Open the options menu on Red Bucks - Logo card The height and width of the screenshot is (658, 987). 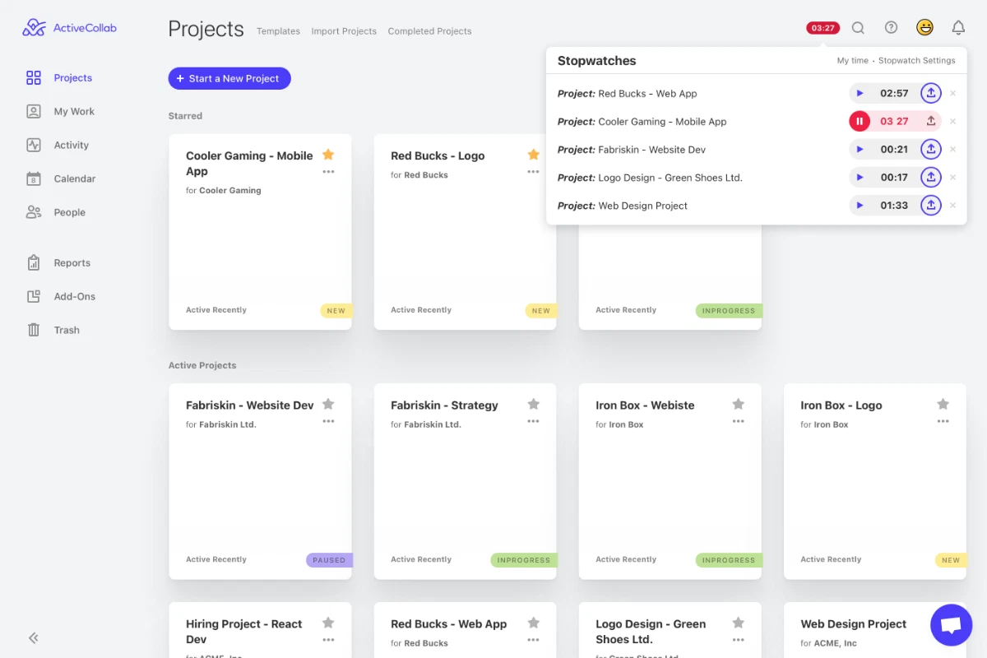[x=533, y=172]
